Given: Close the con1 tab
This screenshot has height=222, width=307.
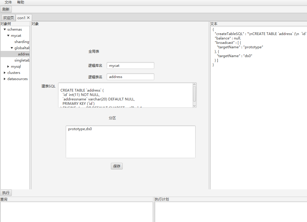Looking at the screenshot, I should click(28, 18).
